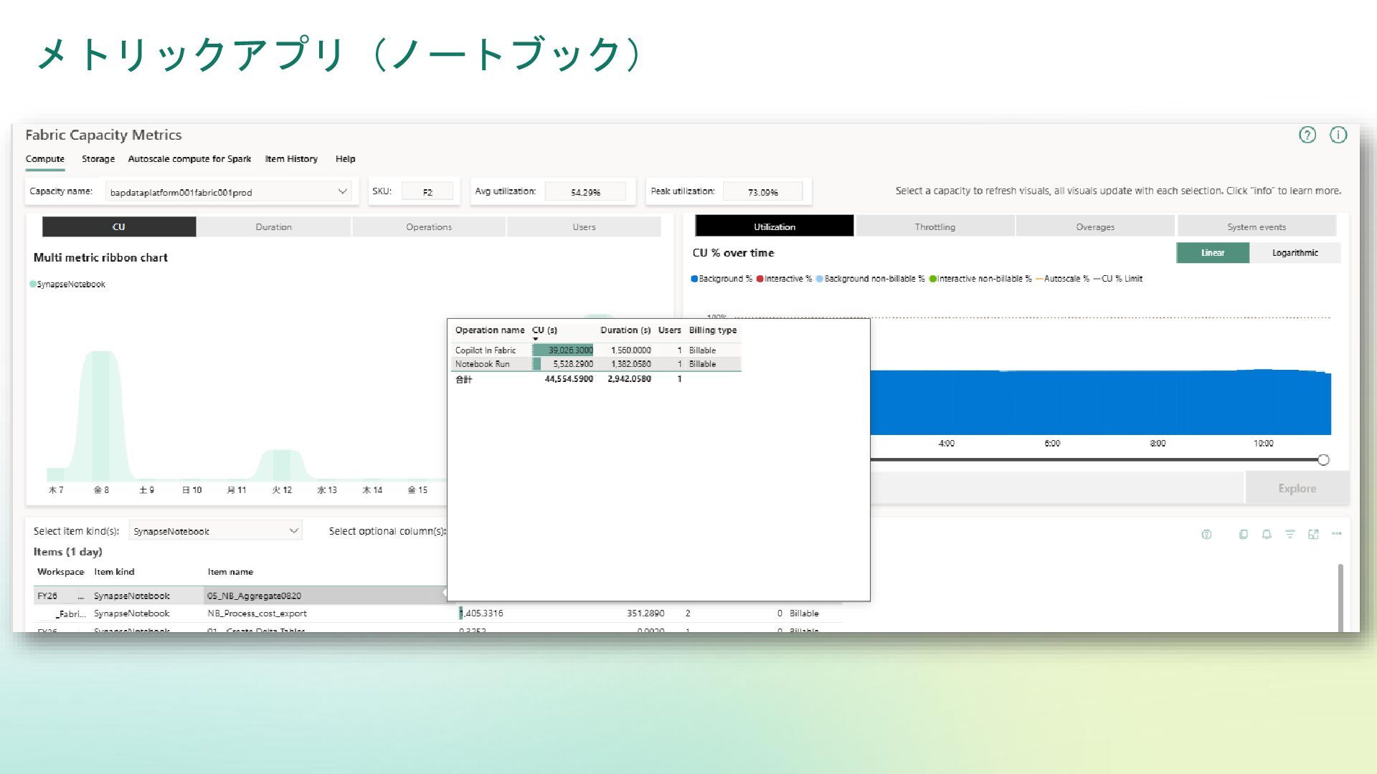Sort by Item name column header
This screenshot has width=1377, height=774.
(x=230, y=572)
